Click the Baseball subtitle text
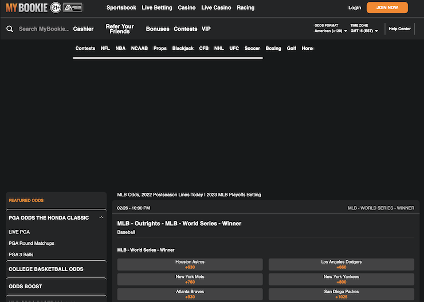The height and width of the screenshot is (302, 424). (126, 232)
